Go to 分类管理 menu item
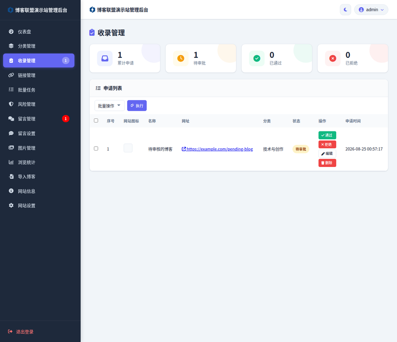The width and height of the screenshot is (397, 342). pyautogui.click(x=39, y=46)
